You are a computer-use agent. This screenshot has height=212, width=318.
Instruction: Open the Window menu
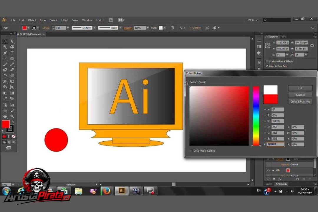(87, 20)
